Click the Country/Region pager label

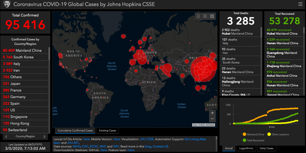coord(25,136)
